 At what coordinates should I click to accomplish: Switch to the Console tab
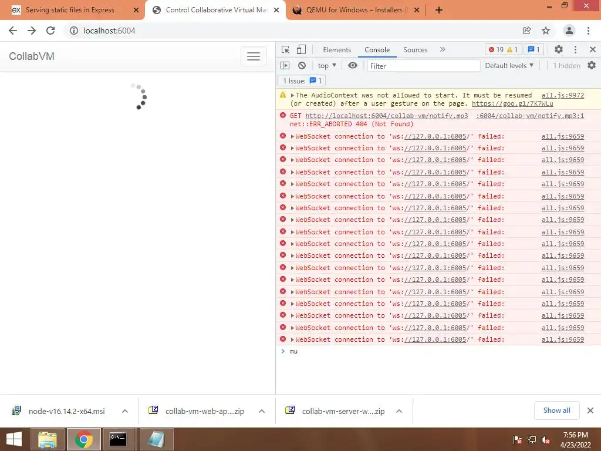(377, 50)
